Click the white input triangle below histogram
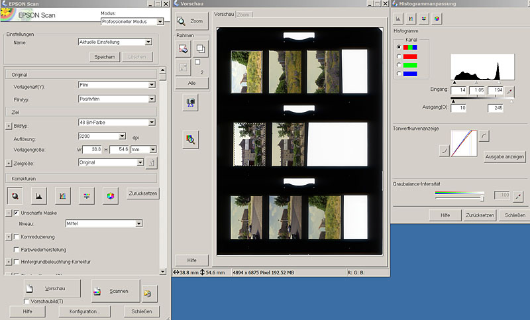Viewport: 530px width, 320px height. click(499, 82)
